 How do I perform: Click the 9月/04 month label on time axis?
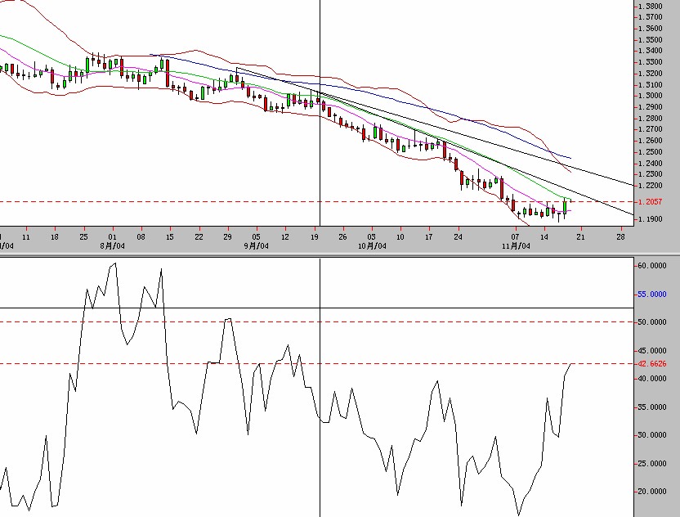(257, 246)
